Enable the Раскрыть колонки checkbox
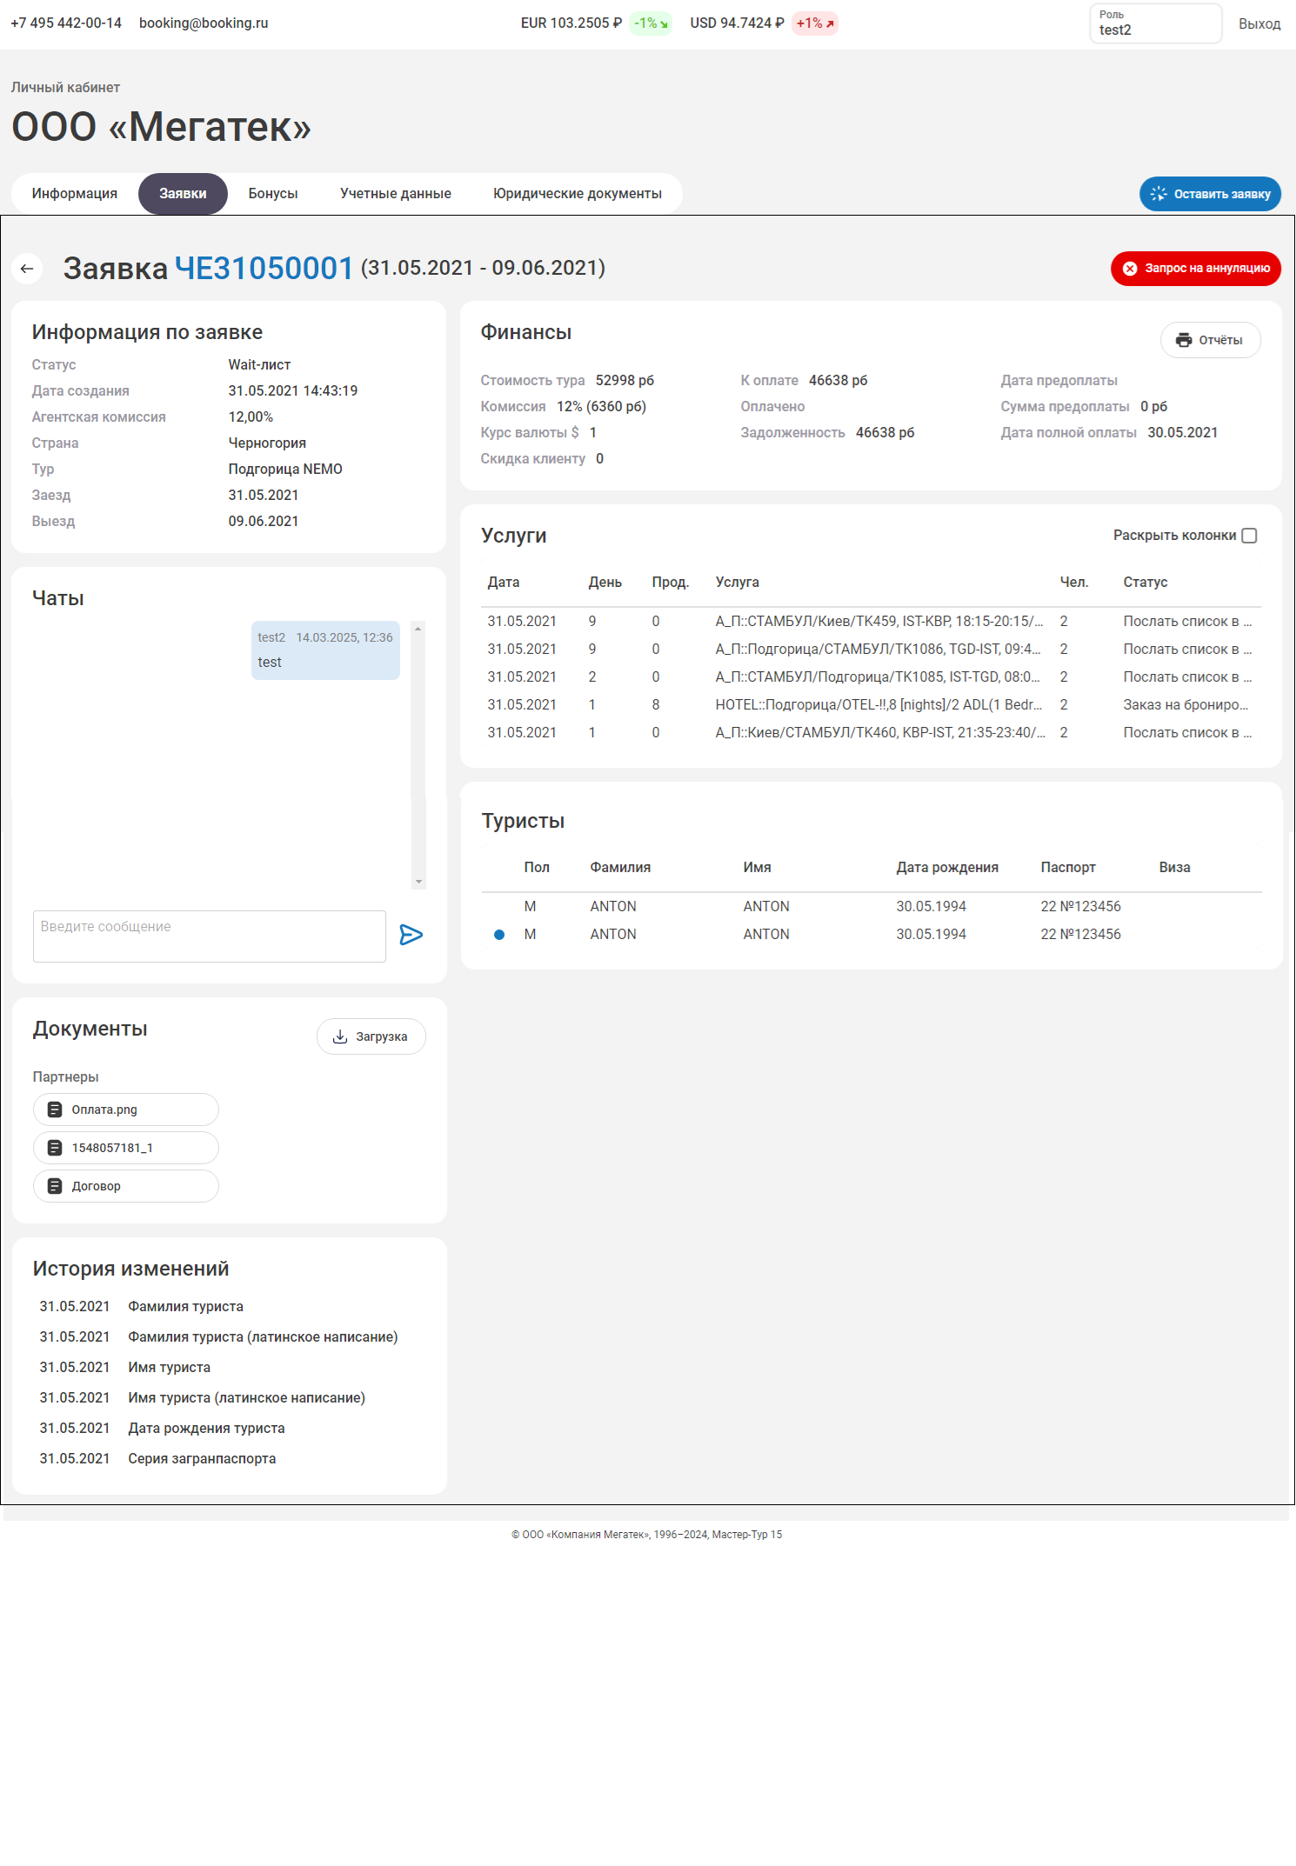Viewport: 1296px width, 1866px height. pos(1249,536)
